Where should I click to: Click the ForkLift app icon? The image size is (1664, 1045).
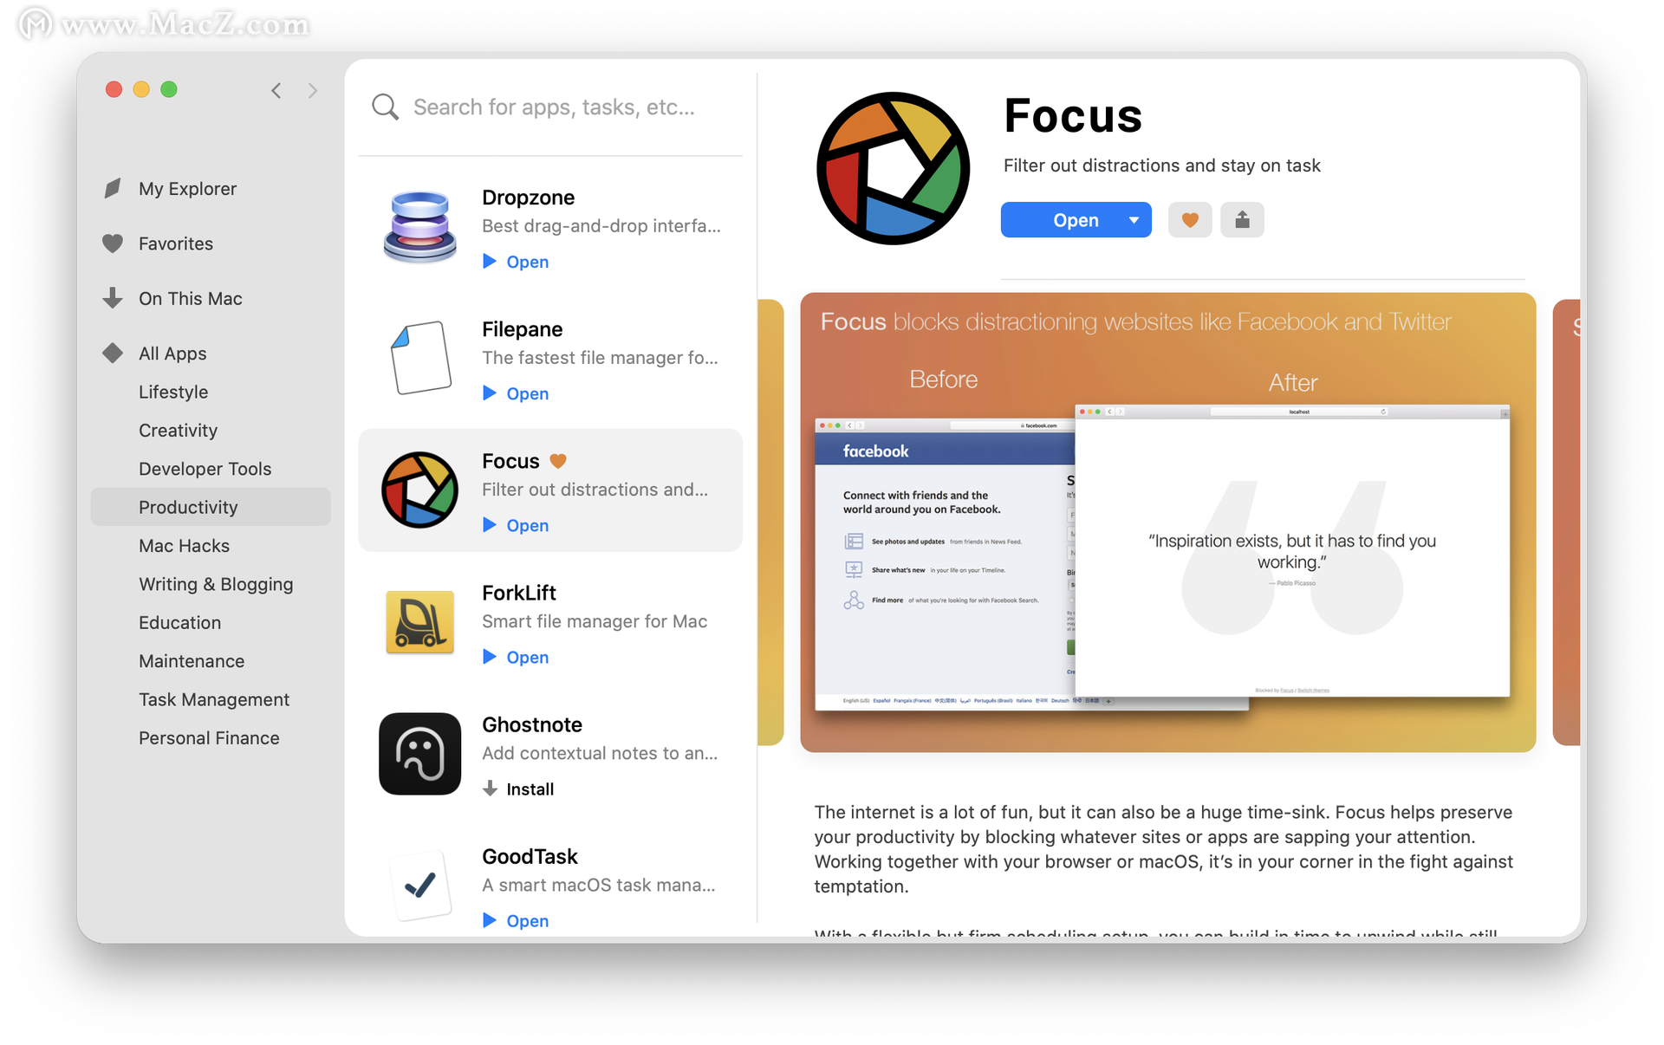420,621
